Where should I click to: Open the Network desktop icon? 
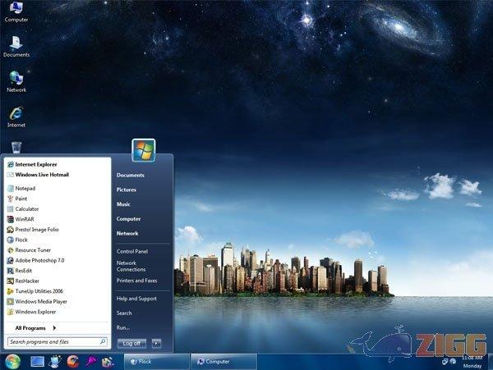16,80
